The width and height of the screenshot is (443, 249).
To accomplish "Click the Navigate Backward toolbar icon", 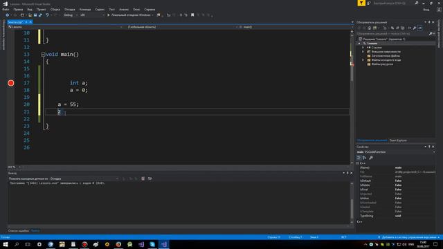I will click(x=7, y=15).
